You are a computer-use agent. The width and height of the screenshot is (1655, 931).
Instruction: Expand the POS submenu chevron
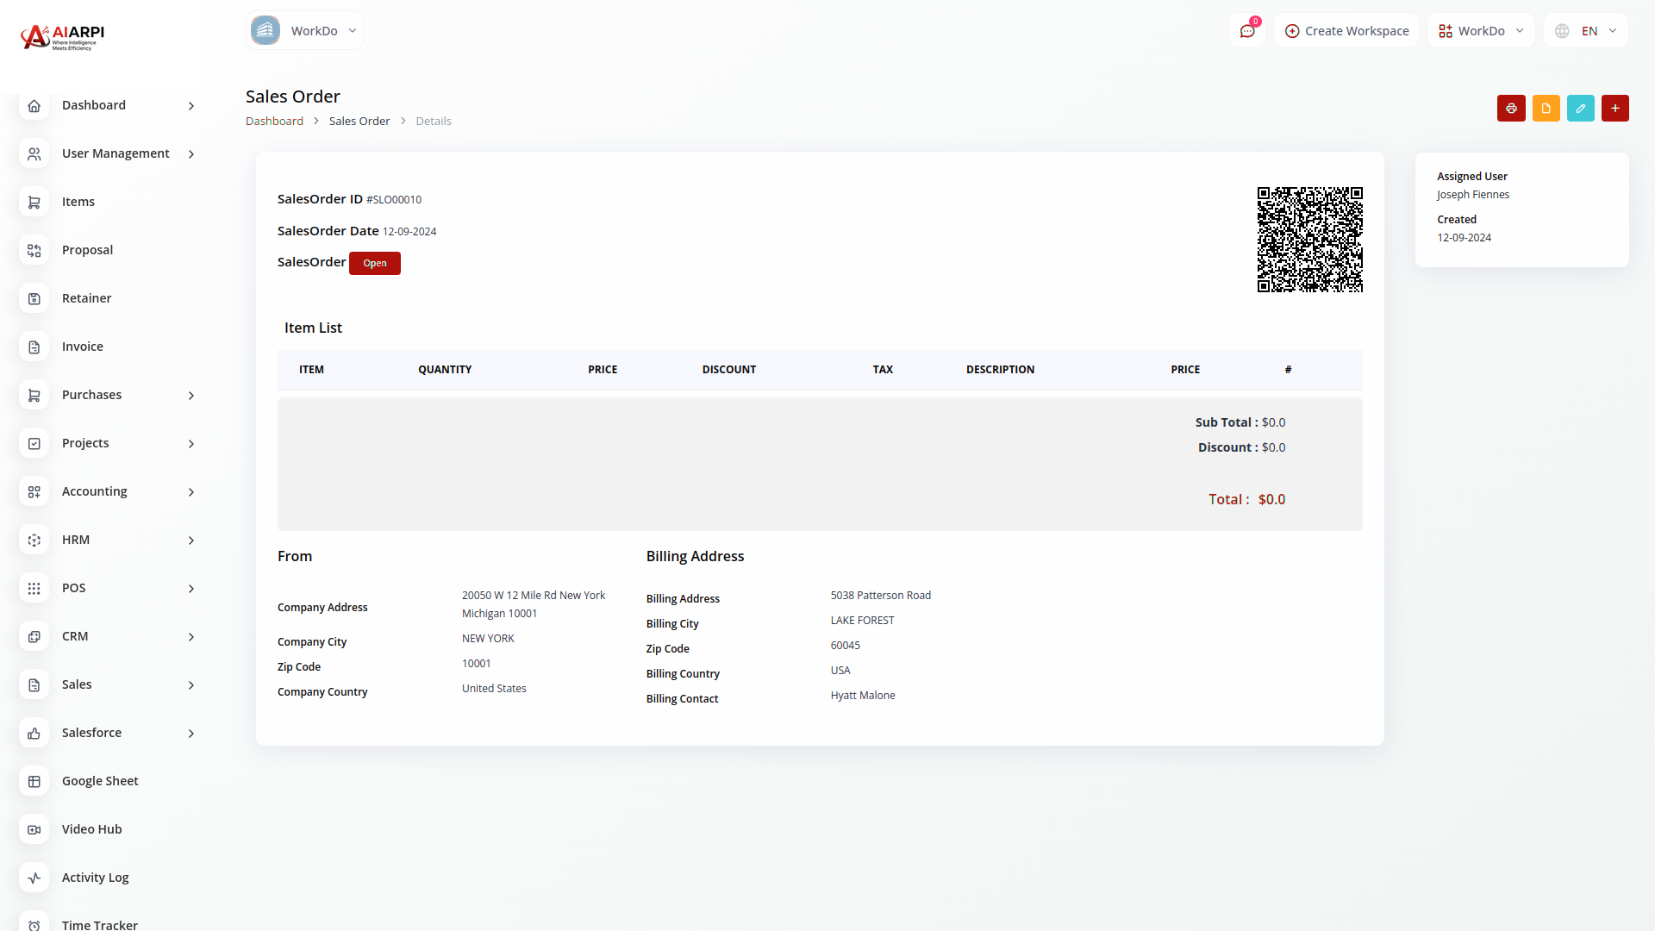click(x=191, y=589)
